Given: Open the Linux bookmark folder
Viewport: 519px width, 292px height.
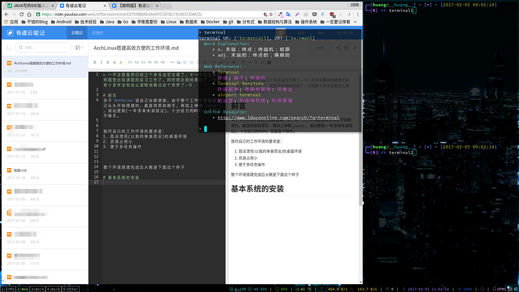Looking at the screenshot, I should [169, 22].
